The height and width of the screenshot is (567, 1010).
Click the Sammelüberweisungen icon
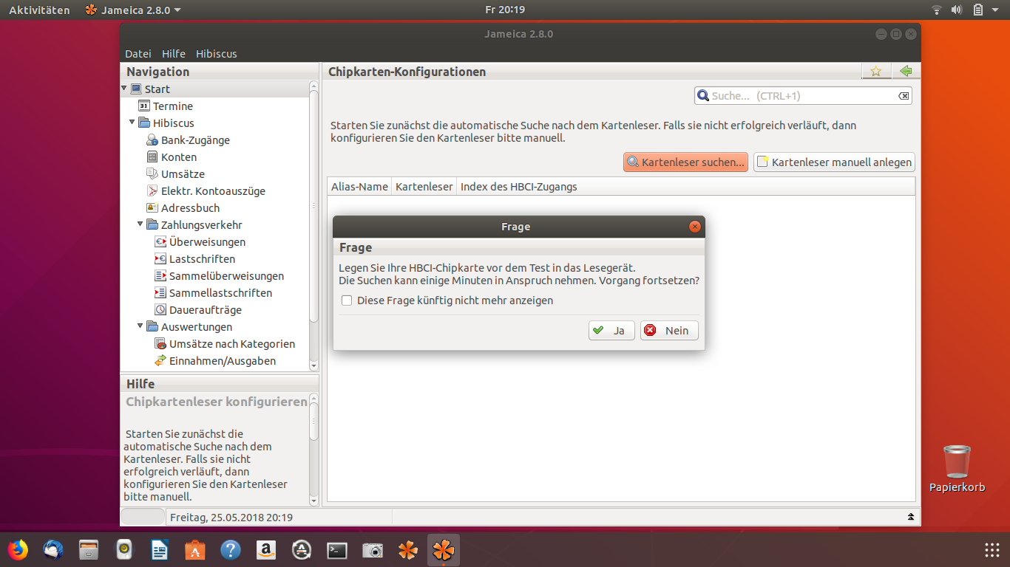click(x=160, y=276)
